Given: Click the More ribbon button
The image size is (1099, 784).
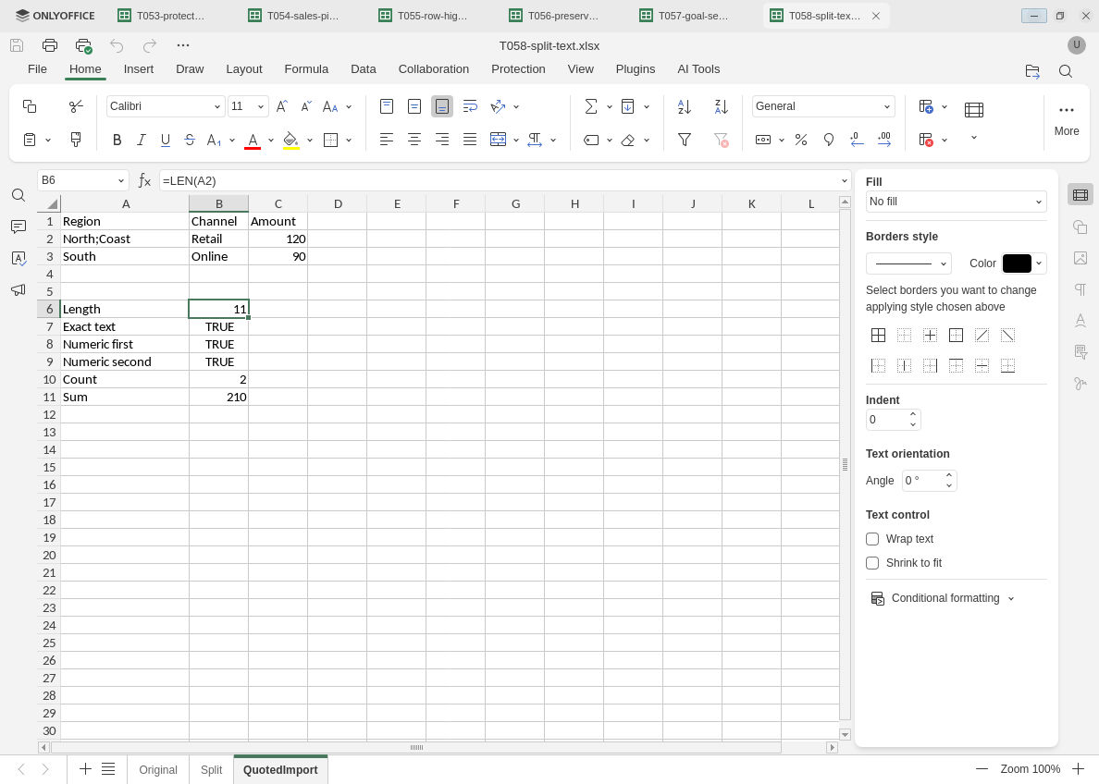Looking at the screenshot, I should point(1067,119).
